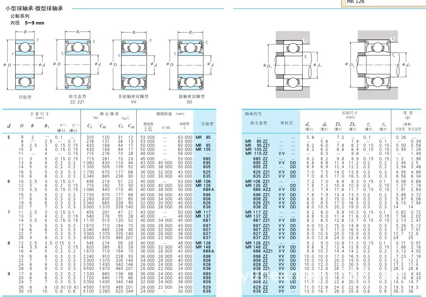This screenshot has width=426, height=297.
Task: Click 699 in the open type column
Action: click(x=207, y=278)
